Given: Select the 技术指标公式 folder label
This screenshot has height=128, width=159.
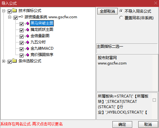Looking at the screenshot, I should 30,11.
